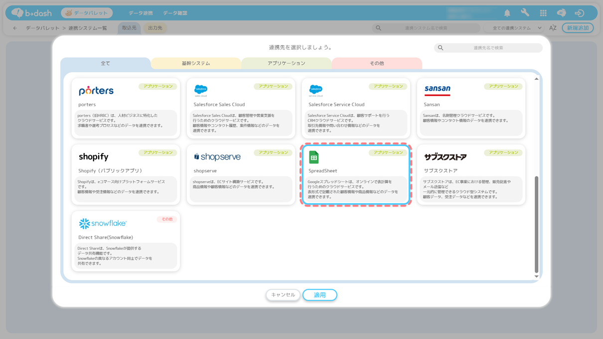Click データパレット breadcrumb link
This screenshot has height=339, width=603.
[42, 28]
